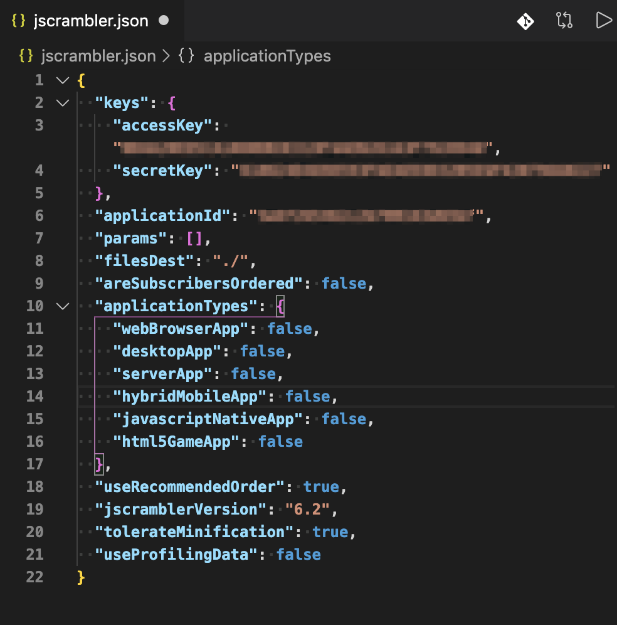This screenshot has height=625, width=617.
Task: Click the "javascriptNativeApp" key
Action: coord(208,419)
